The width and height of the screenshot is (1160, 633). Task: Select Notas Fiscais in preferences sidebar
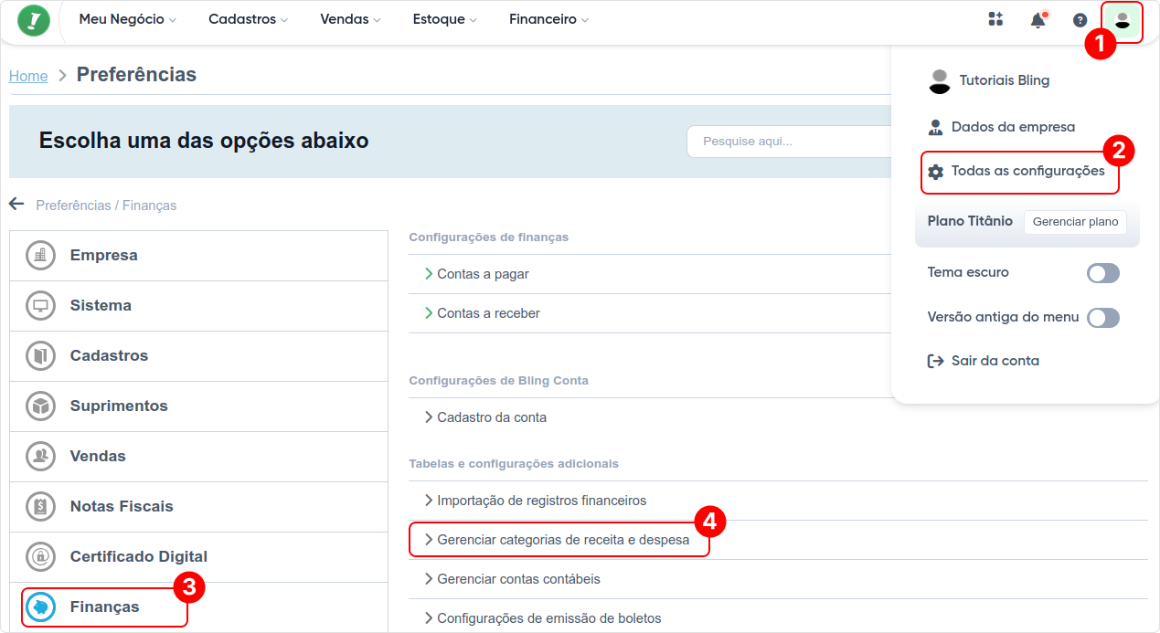tap(198, 507)
